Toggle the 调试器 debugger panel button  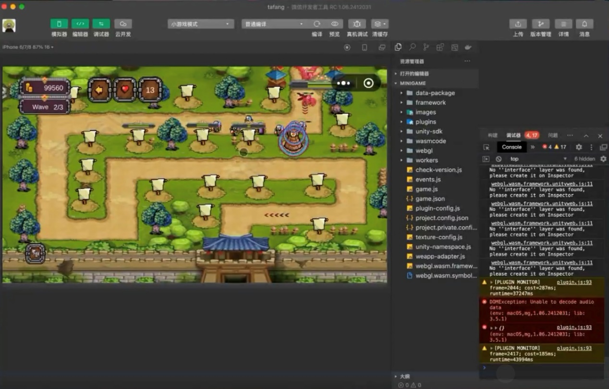(101, 24)
